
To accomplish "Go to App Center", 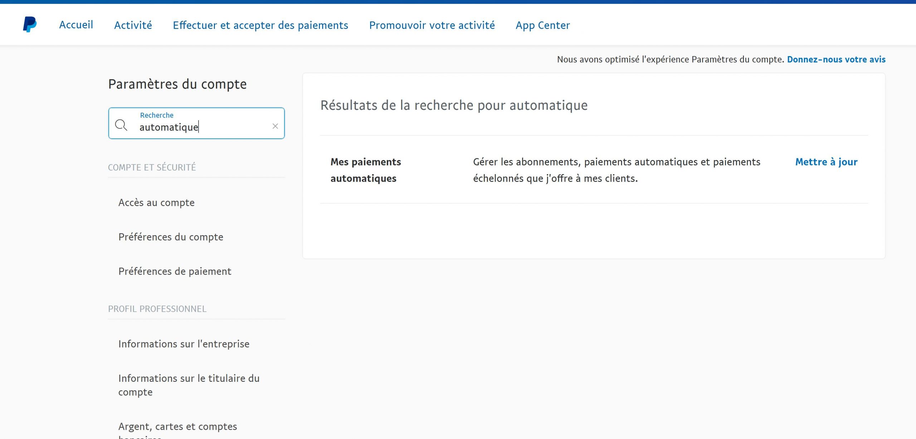I will click(x=542, y=25).
